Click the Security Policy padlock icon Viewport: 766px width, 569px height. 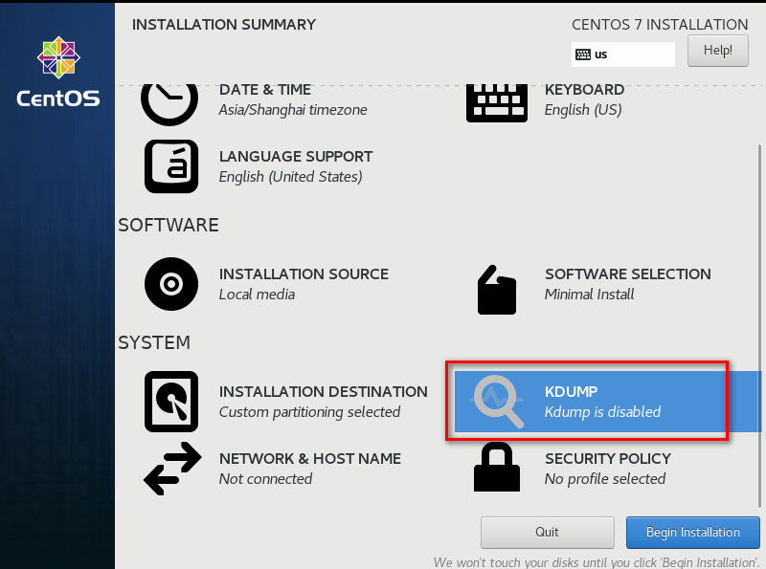click(497, 467)
